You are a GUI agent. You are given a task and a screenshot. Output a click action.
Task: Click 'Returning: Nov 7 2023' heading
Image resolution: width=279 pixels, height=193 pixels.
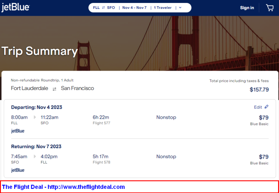click(x=36, y=147)
